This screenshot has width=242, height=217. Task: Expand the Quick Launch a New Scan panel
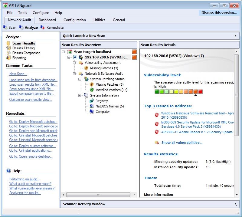(x=235, y=36)
